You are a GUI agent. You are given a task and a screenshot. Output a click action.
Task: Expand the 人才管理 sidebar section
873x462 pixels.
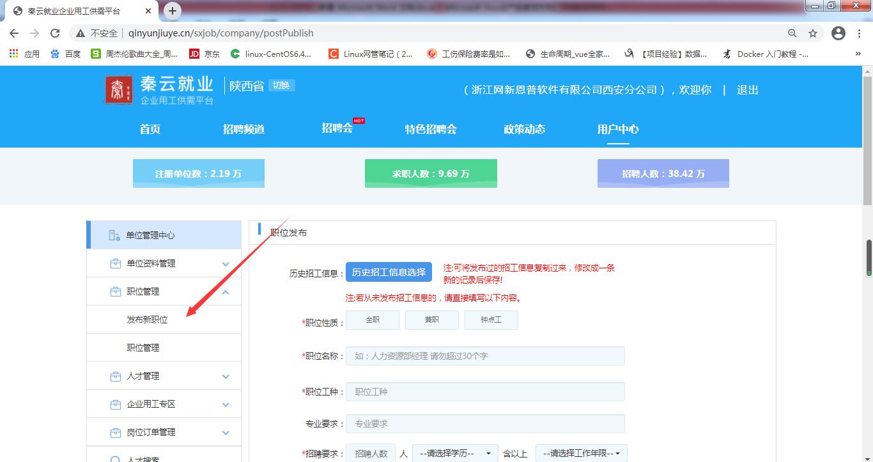click(164, 376)
